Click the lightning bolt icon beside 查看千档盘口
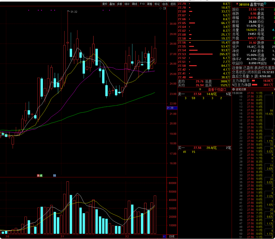This screenshot has height=239, width=275. pyautogui.click(x=200, y=89)
